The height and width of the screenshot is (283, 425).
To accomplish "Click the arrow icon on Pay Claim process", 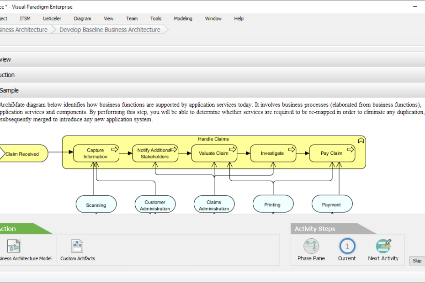I will (351, 149).
